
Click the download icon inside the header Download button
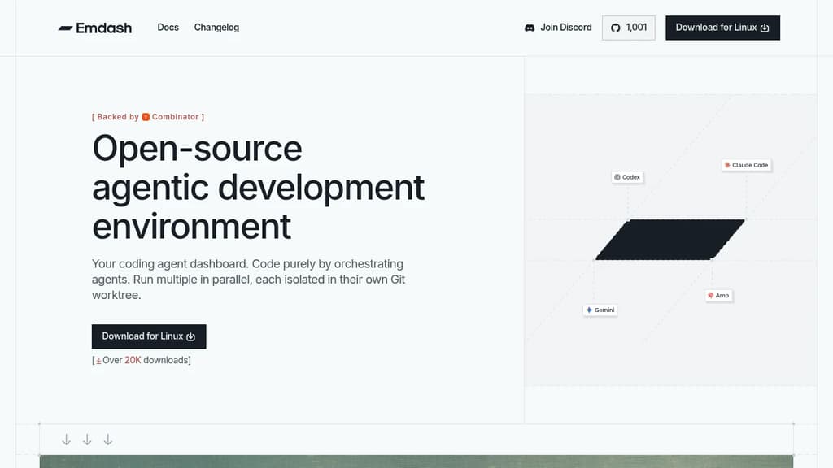pos(765,27)
